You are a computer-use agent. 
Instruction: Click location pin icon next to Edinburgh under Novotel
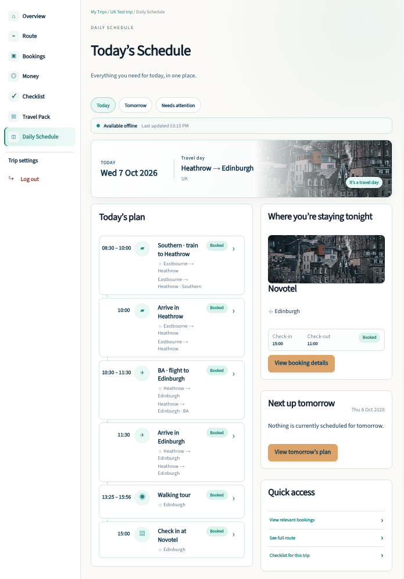270,312
